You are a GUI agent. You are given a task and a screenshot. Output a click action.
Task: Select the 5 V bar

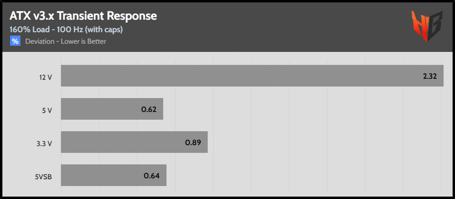(x=112, y=109)
